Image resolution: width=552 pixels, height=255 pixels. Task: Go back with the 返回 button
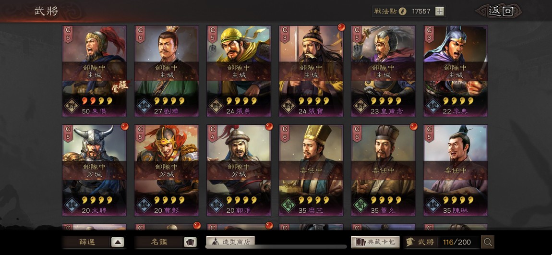tap(501, 11)
